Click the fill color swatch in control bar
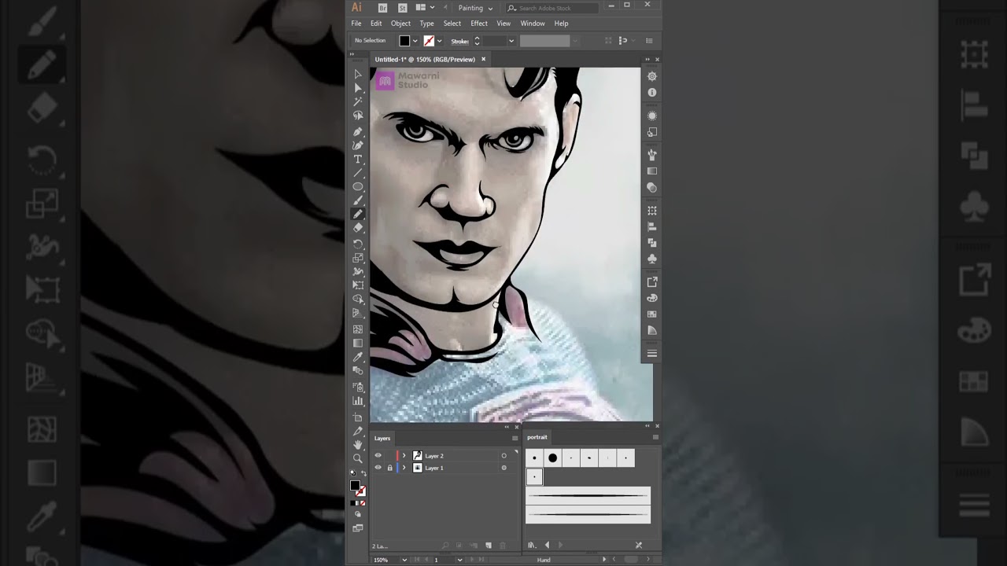The width and height of the screenshot is (1007, 566). [x=404, y=41]
